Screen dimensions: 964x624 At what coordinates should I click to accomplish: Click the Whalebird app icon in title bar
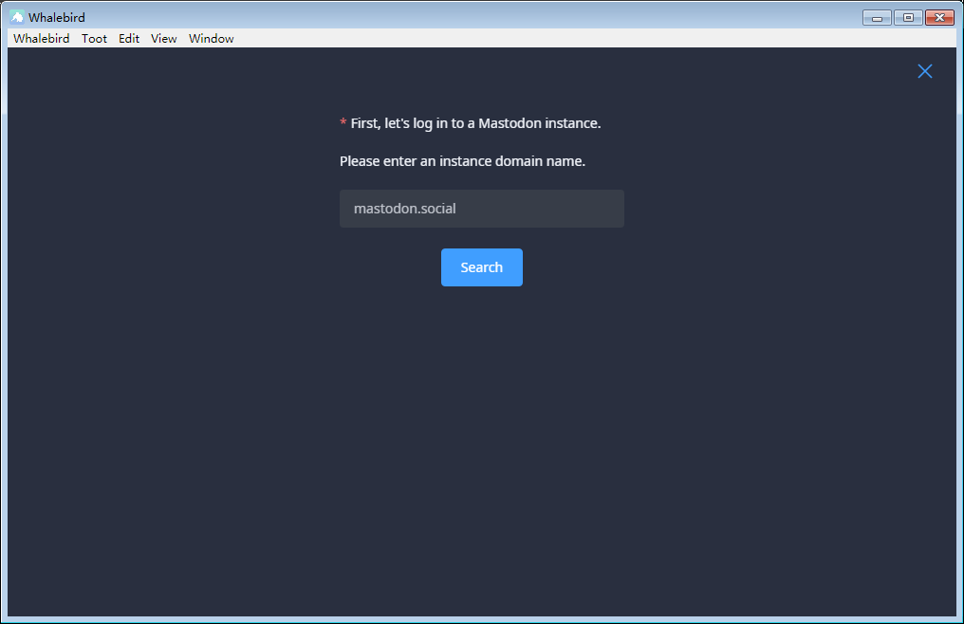click(17, 17)
